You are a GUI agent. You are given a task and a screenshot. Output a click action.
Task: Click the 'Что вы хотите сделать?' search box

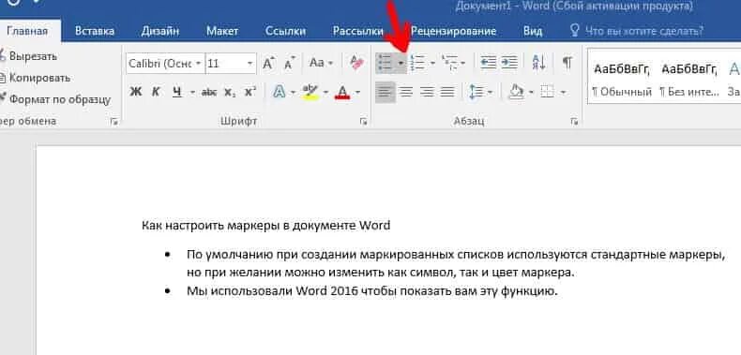tap(637, 31)
